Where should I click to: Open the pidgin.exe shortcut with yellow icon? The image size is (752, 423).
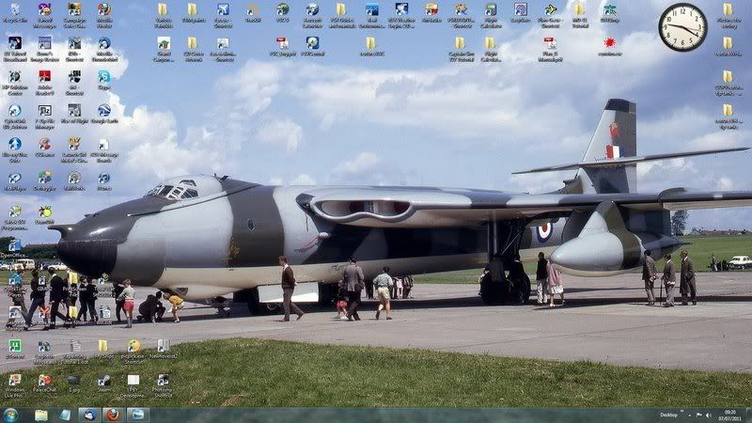pyautogui.click(x=133, y=352)
